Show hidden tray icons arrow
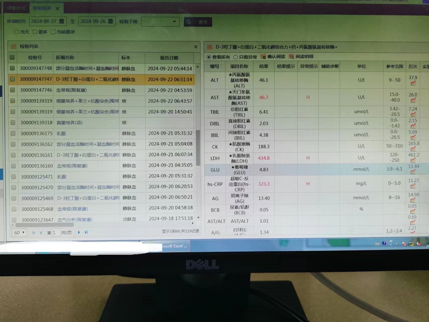 tap(397, 244)
